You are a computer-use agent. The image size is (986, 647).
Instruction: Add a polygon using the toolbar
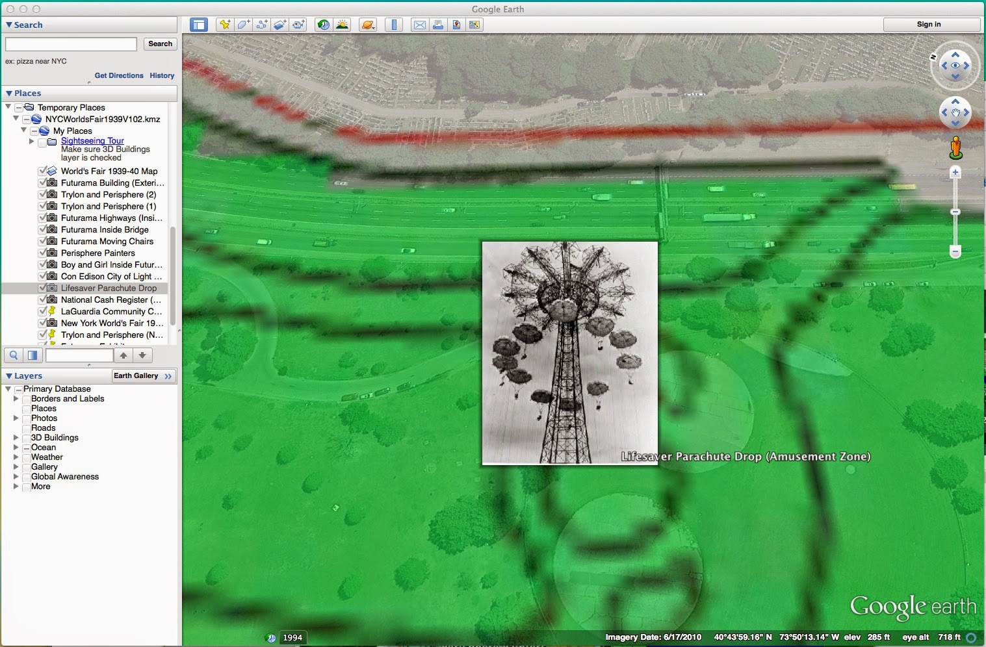coord(243,25)
